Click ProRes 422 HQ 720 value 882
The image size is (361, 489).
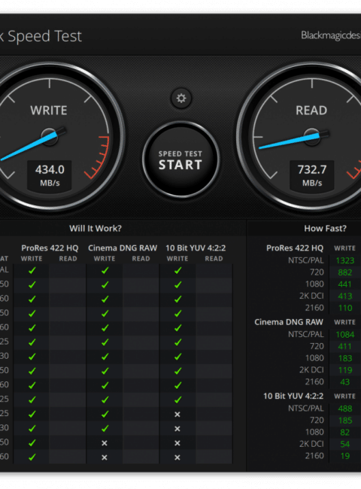pos(344,272)
